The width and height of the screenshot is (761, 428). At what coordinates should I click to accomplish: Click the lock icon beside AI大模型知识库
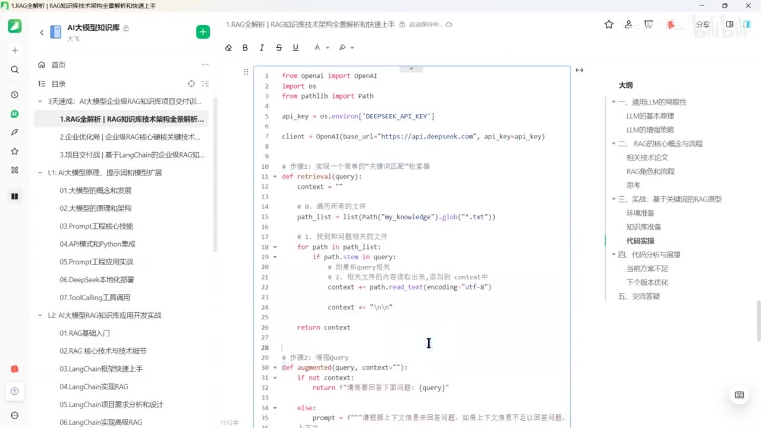point(126,29)
